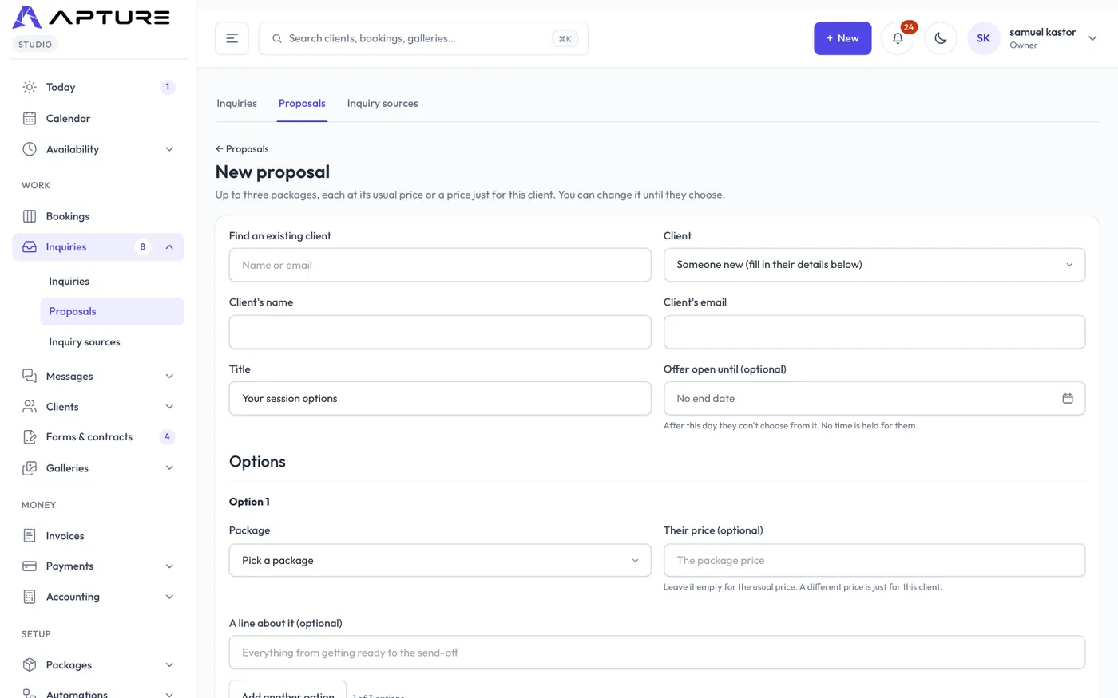The height and width of the screenshot is (698, 1118).
Task: Select the Proposals tab
Action: pyautogui.click(x=302, y=103)
